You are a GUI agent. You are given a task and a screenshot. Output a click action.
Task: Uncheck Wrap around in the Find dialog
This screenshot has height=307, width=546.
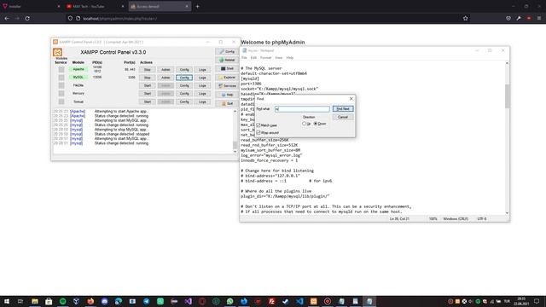[x=258, y=133]
